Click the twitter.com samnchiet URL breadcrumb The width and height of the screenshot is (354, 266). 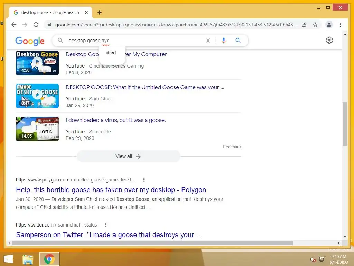(56, 225)
